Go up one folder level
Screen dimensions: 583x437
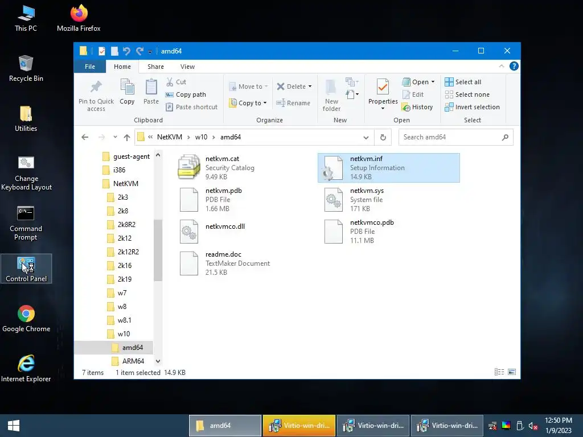pyautogui.click(x=127, y=137)
